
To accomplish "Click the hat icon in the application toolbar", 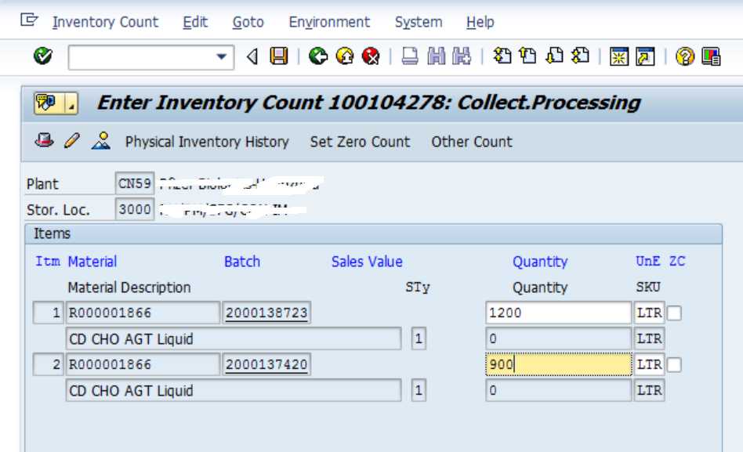I will tap(44, 140).
